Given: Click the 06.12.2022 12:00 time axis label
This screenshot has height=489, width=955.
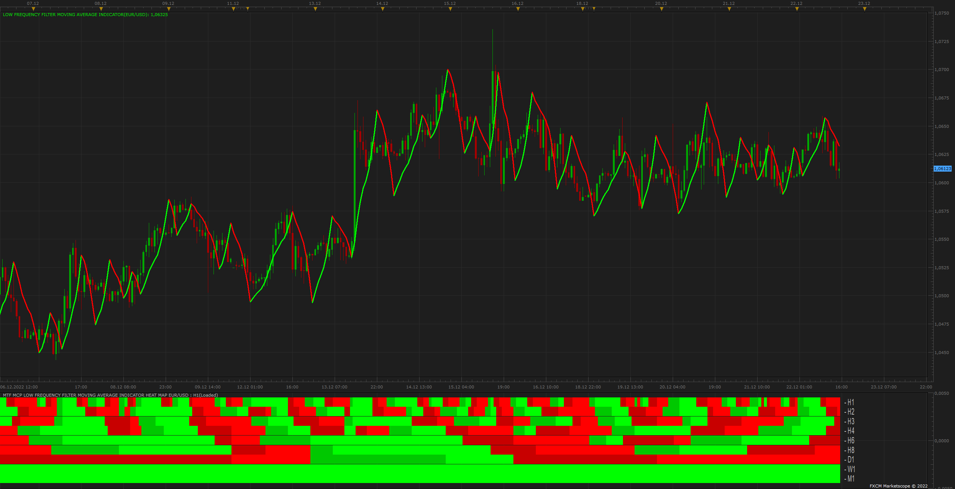Looking at the screenshot, I should (19, 387).
